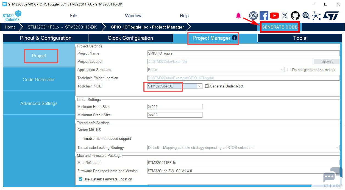Select the Project side tab
The width and height of the screenshot is (345, 190).
[39, 56]
